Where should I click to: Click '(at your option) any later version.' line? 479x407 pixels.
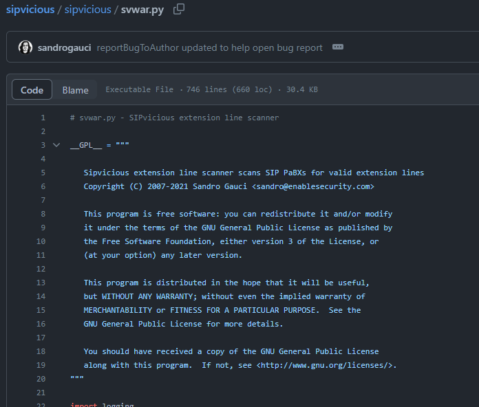tap(163, 255)
